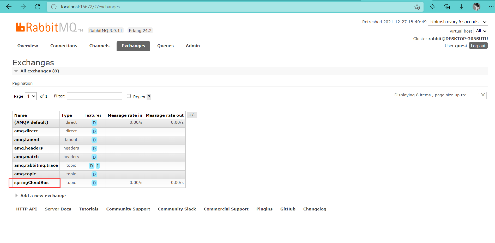Open the amq.fanout exchange

pos(27,140)
